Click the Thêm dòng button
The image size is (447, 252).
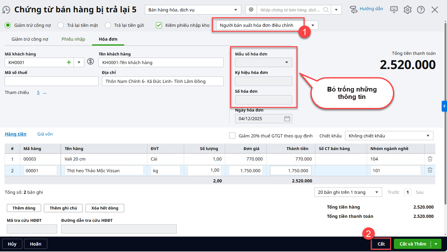[x=24, y=208]
